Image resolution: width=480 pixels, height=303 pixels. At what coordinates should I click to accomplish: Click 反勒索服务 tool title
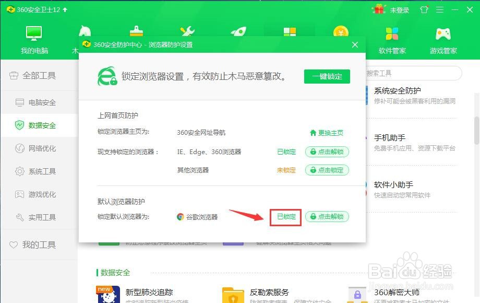[x=269, y=292]
